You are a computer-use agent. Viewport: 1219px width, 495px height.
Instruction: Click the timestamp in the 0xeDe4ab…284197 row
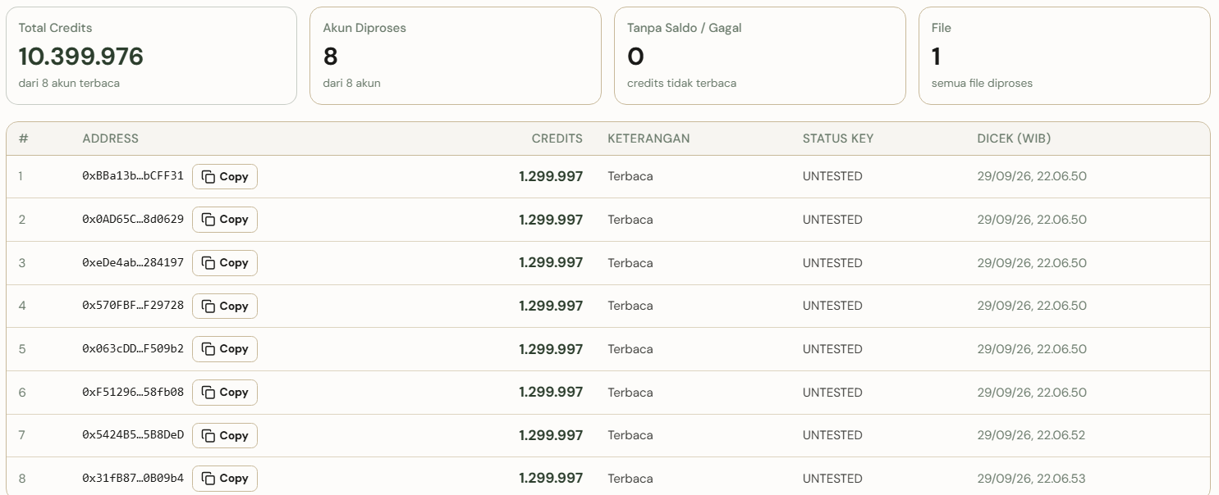[x=1032, y=263]
